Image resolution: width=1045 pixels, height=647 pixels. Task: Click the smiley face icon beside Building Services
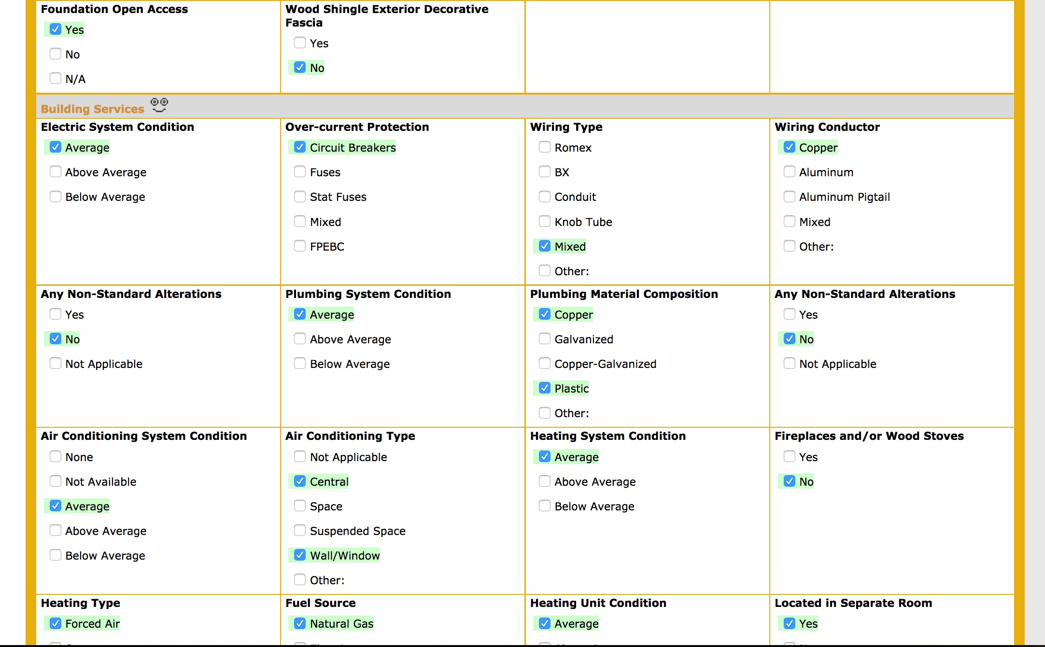click(159, 105)
